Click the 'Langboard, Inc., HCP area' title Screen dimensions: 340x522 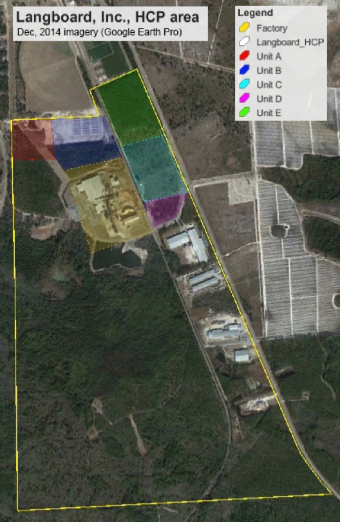(x=108, y=17)
